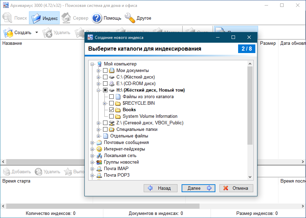Check the System Volume Information checkbox
Viewport: 306px width, 218px height.
pos(111,116)
